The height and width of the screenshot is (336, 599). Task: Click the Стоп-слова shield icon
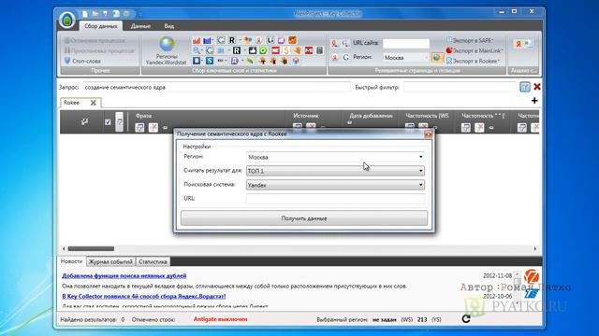67,61
